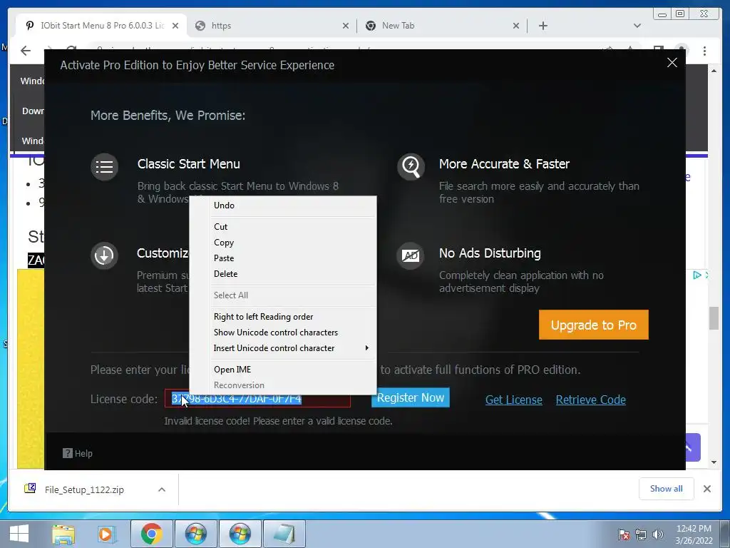Image resolution: width=730 pixels, height=548 pixels.
Task: Click the download arrow icon beside Customiz
Action: (104, 255)
